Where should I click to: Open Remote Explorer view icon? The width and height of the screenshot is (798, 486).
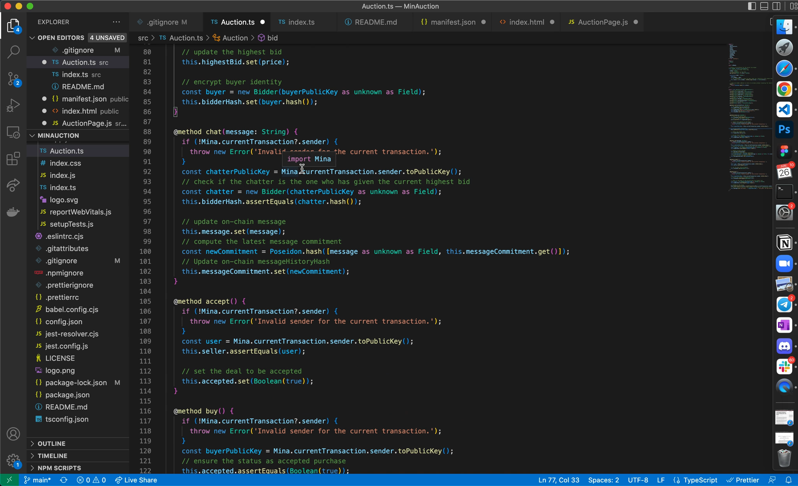pos(13,132)
